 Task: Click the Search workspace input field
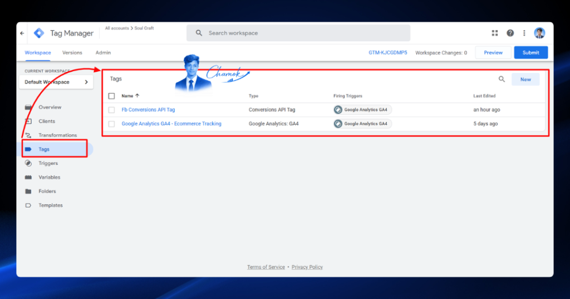(x=298, y=33)
